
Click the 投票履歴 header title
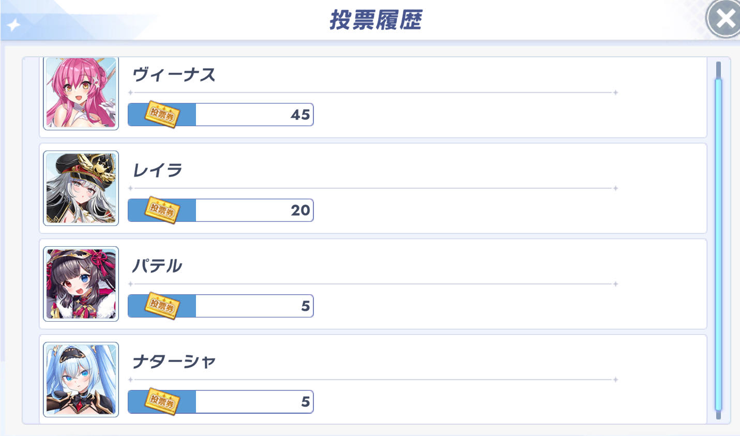pos(376,20)
